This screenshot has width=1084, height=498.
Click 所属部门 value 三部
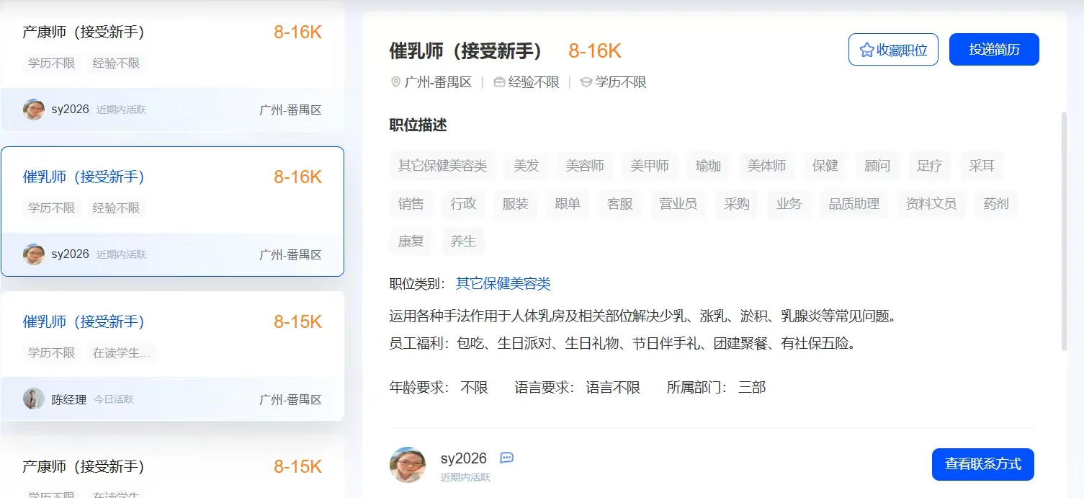752,388
